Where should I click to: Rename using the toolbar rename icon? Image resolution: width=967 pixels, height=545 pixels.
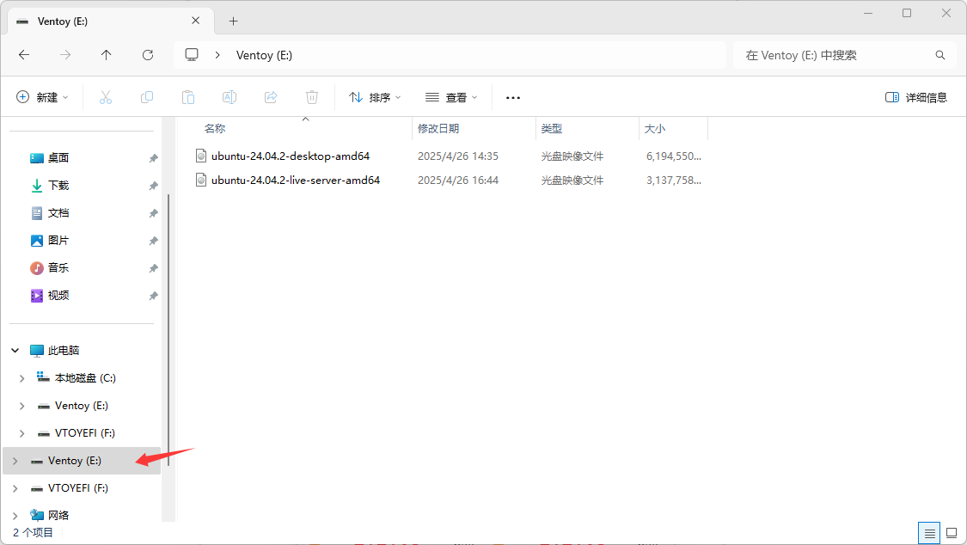tap(230, 97)
